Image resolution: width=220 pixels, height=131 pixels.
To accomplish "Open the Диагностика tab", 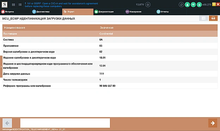I will coord(47,12).
